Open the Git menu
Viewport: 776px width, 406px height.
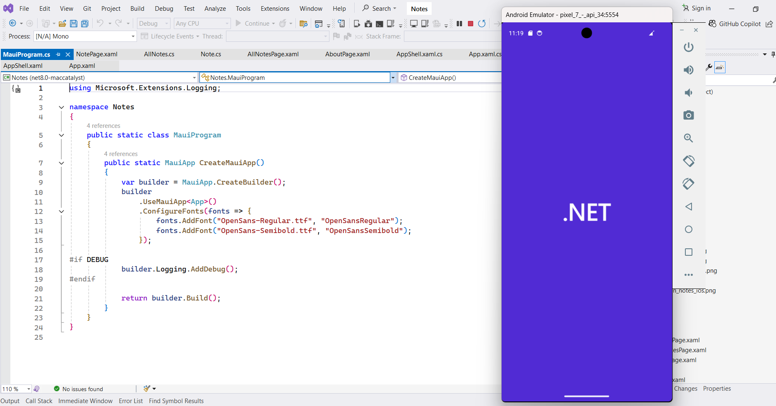(x=87, y=9)
